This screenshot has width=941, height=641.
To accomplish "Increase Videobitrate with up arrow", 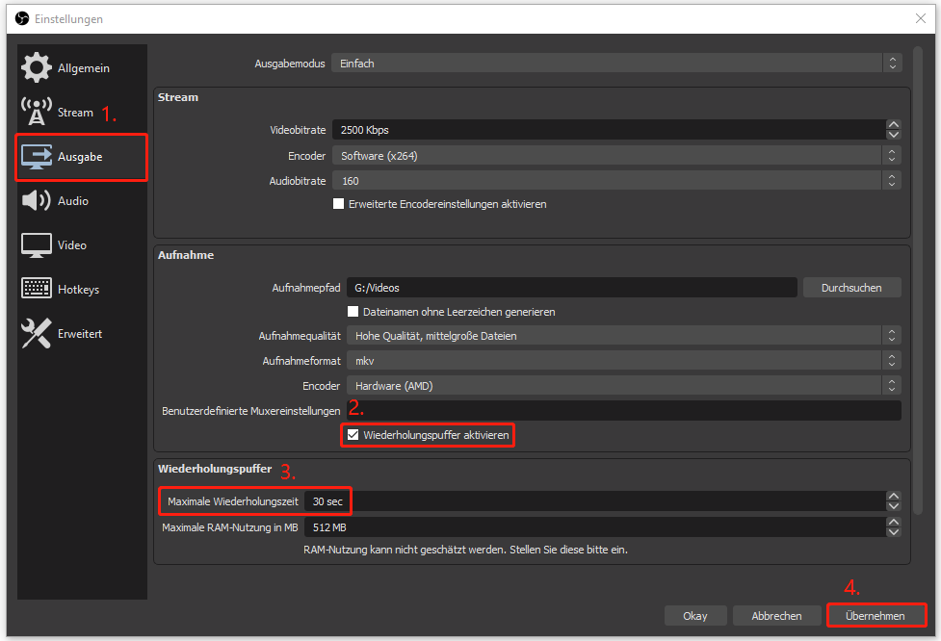I will pyautogui.click(x=894, y=125).
